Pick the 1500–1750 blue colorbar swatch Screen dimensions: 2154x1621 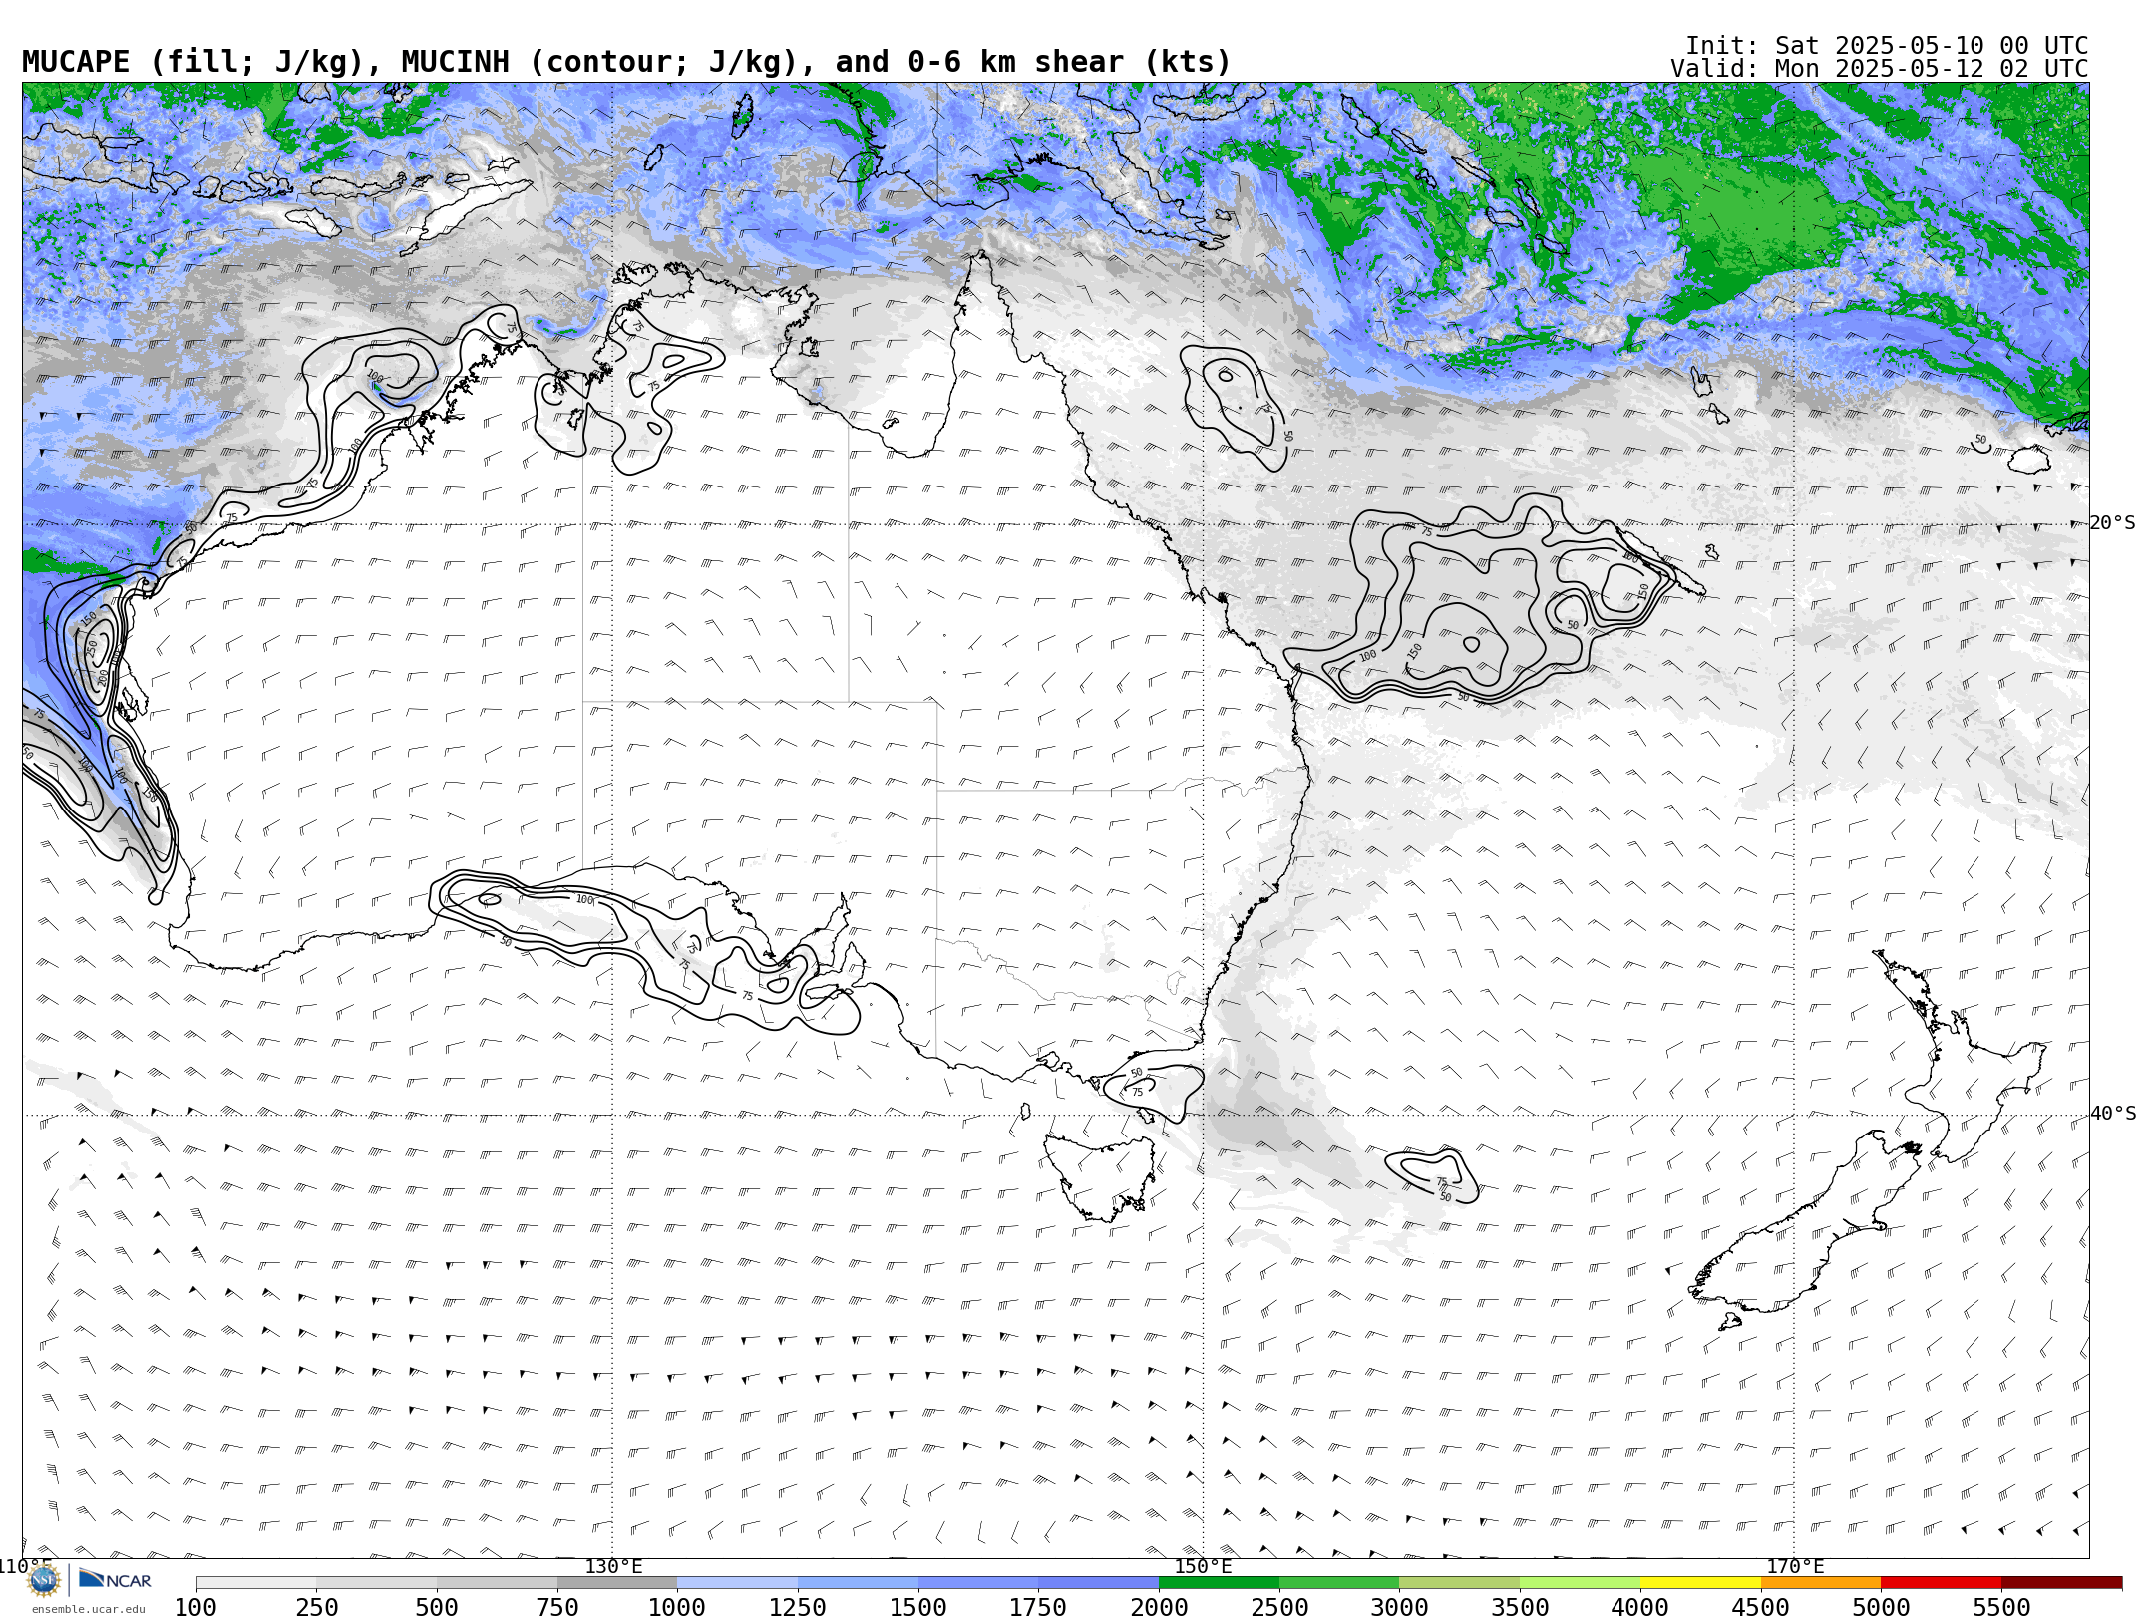[x=978, y=1583]
